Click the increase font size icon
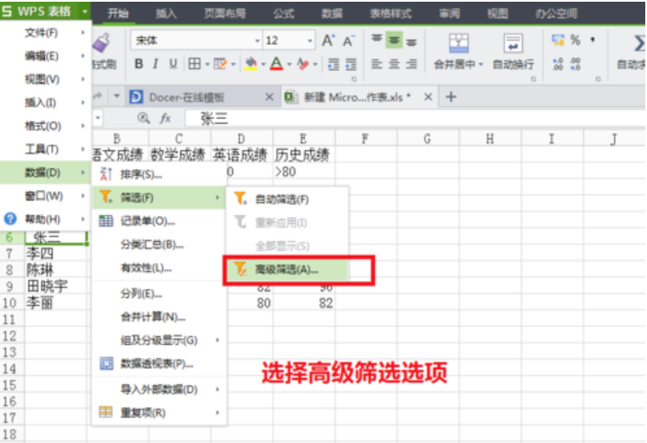Image resolution: width=647 pixels, height=443 pixels. [x=328, y=41]
